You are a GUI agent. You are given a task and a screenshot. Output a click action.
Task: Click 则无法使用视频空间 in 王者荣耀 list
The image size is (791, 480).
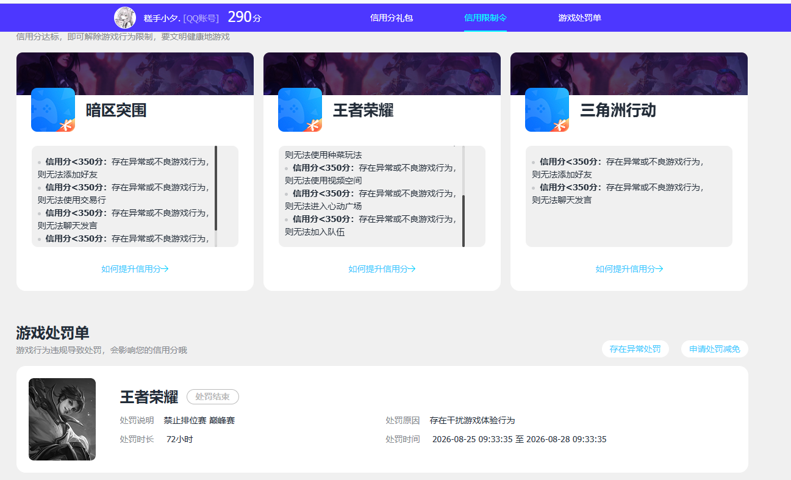[323, 181]
